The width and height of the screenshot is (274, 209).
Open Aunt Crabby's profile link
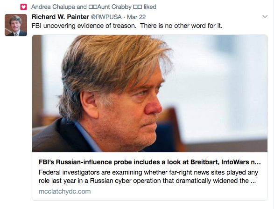tap(114, 7)
